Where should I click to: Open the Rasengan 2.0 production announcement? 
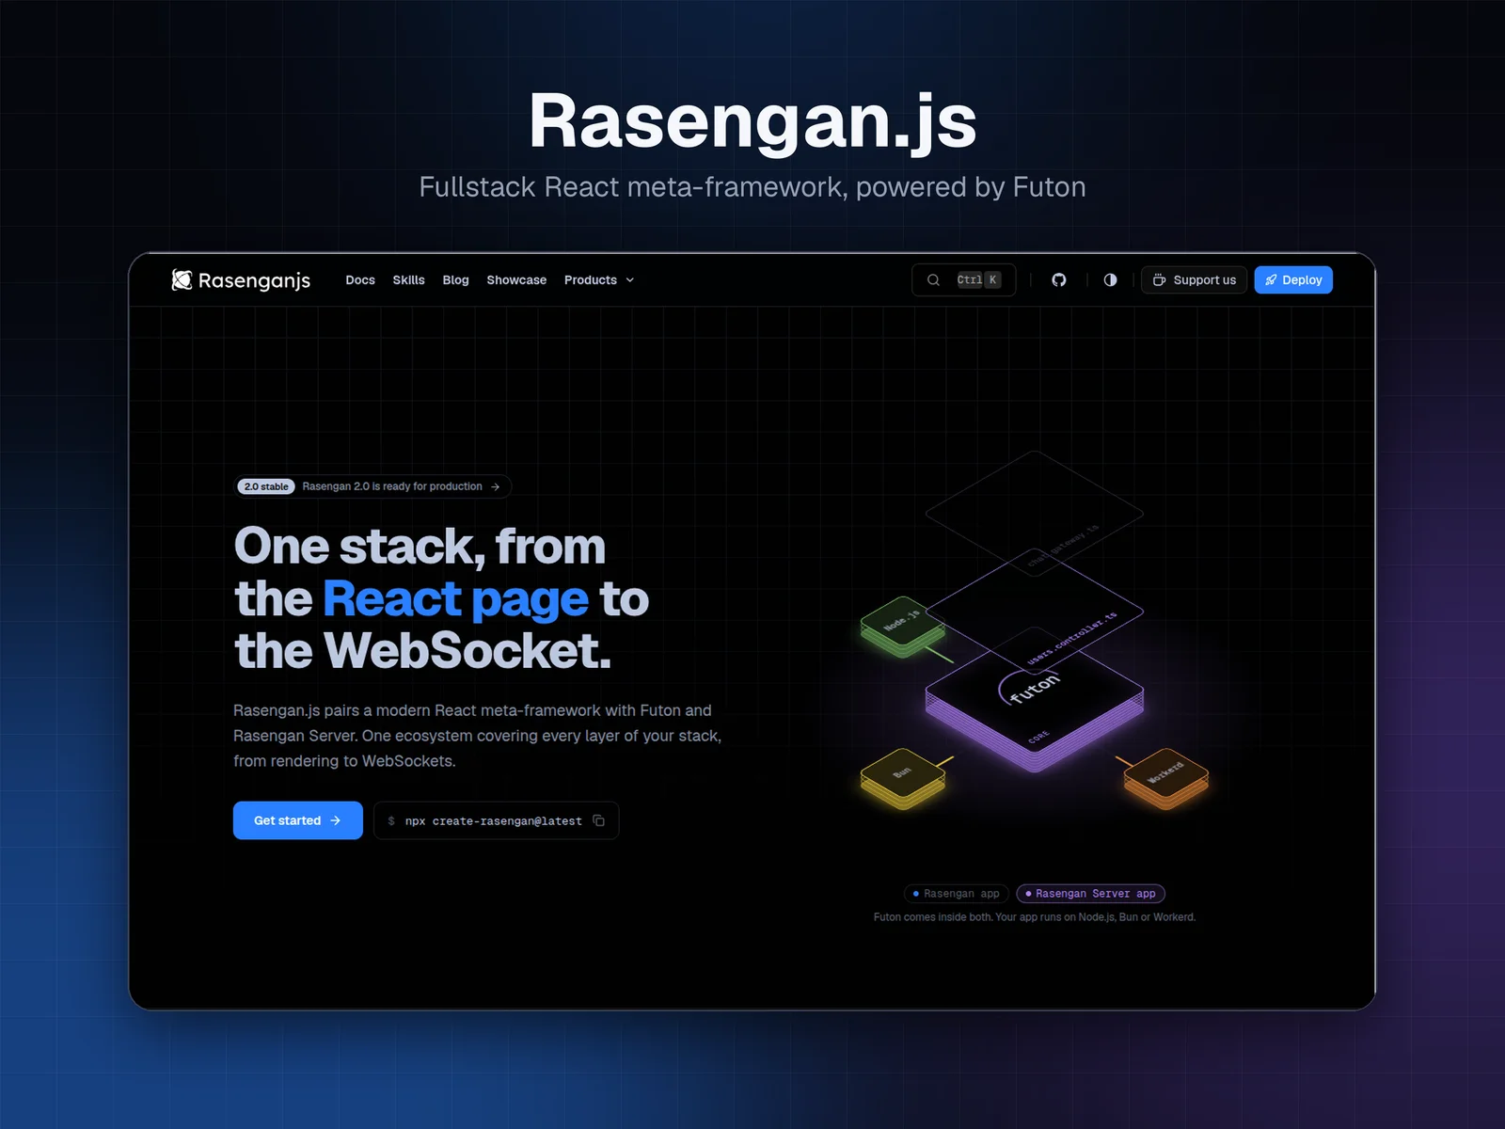pos(373,486)
